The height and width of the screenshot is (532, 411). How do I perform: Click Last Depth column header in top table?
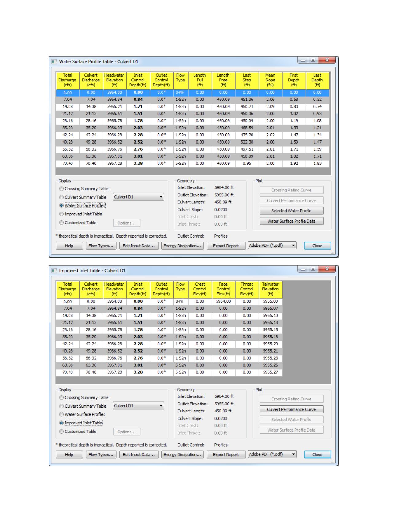tap(317, 80)
